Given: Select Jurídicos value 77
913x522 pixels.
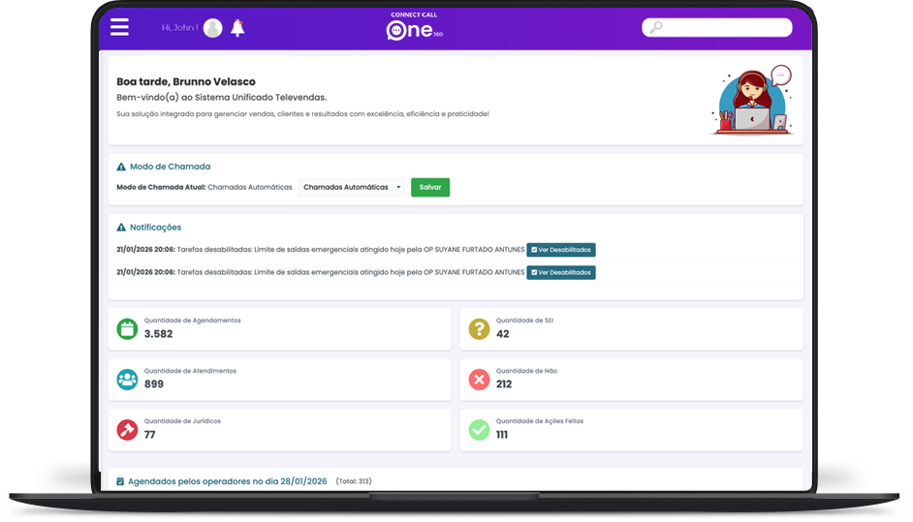Looking at the screenshot, I should click(149, 435).
